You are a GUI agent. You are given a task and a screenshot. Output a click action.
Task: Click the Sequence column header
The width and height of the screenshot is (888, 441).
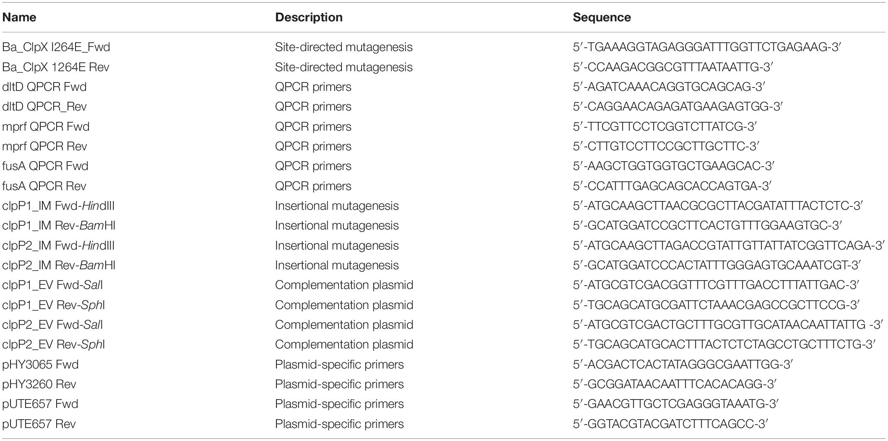point(602,17)
